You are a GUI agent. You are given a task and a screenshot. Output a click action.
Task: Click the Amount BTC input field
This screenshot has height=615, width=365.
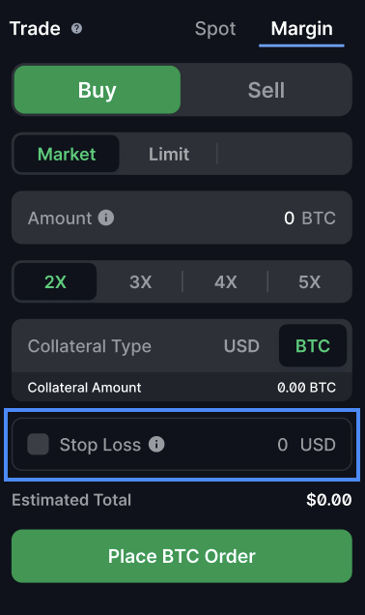(x=182, y=218)
